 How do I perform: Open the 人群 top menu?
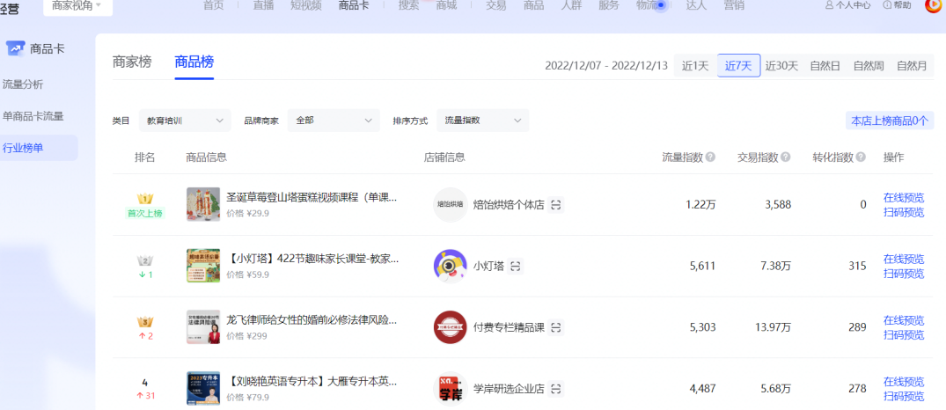click(571, 5)
